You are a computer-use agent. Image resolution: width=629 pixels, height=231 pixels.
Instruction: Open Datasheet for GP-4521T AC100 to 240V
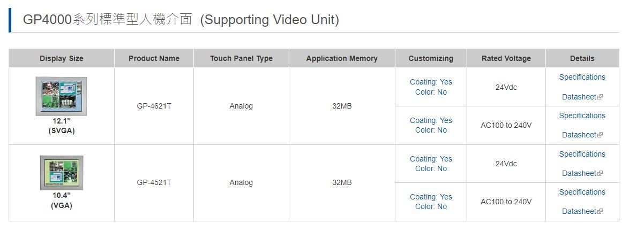[x=579, y=211]
